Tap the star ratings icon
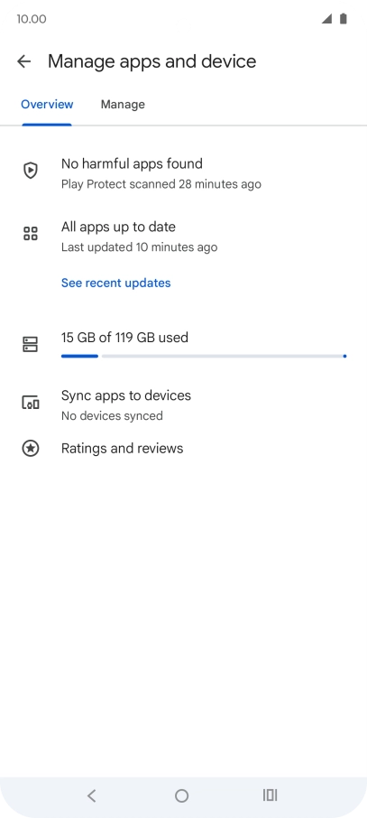The width and height of the screenshot is (367, 818). coord(31,449)
